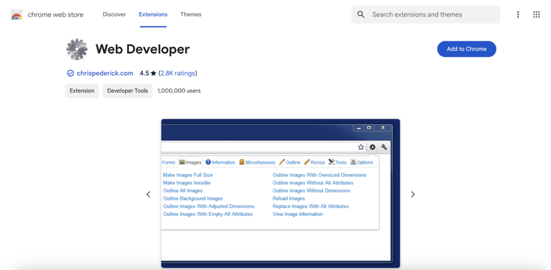The image size is (551, 270).
Task: Open the Discover page
Action: point(114,14)
